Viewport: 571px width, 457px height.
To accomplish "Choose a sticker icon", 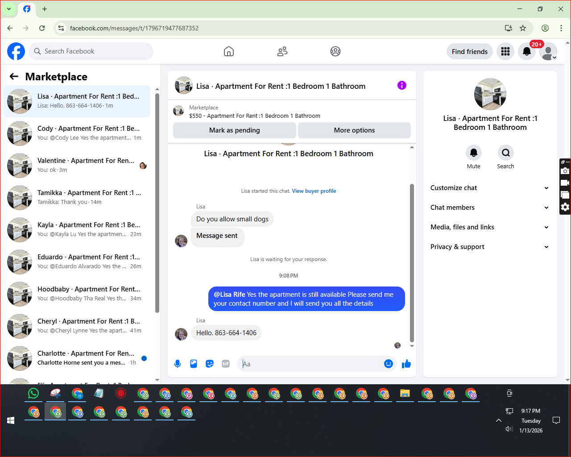I will click(210, 364).
